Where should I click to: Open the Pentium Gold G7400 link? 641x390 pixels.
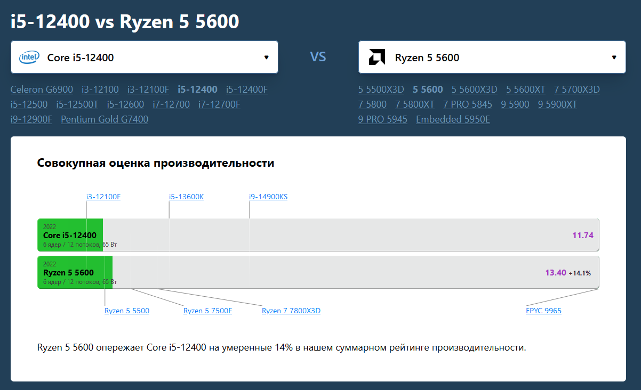105,119
